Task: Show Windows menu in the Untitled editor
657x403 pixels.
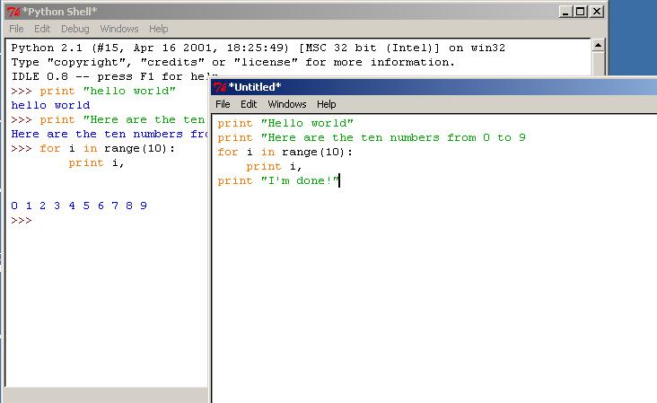Action: coord(287,104)
